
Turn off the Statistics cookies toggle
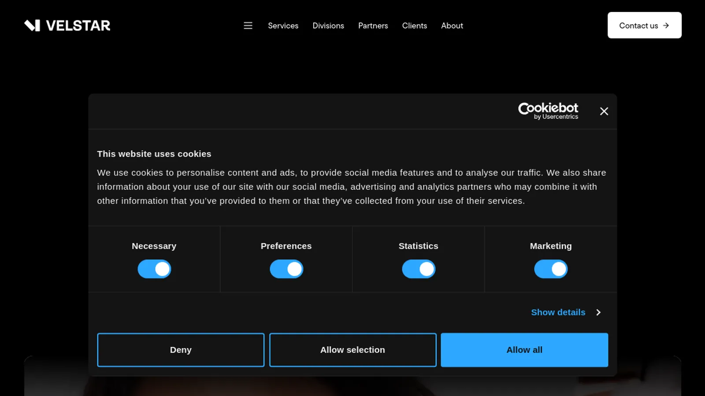pyautogui.click(x=419, y=269)
